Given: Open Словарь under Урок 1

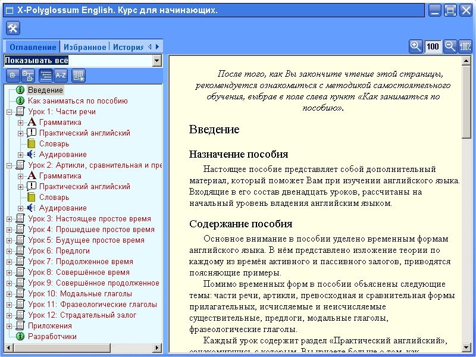Looking at the screenshot, I should click(x=54, y=143).
